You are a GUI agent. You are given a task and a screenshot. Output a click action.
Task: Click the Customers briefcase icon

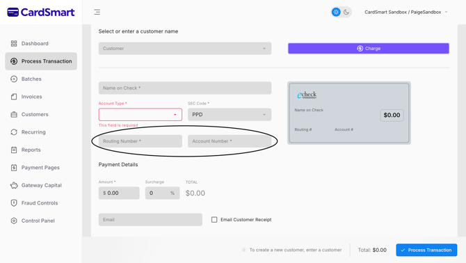click(x=14, y=114)
